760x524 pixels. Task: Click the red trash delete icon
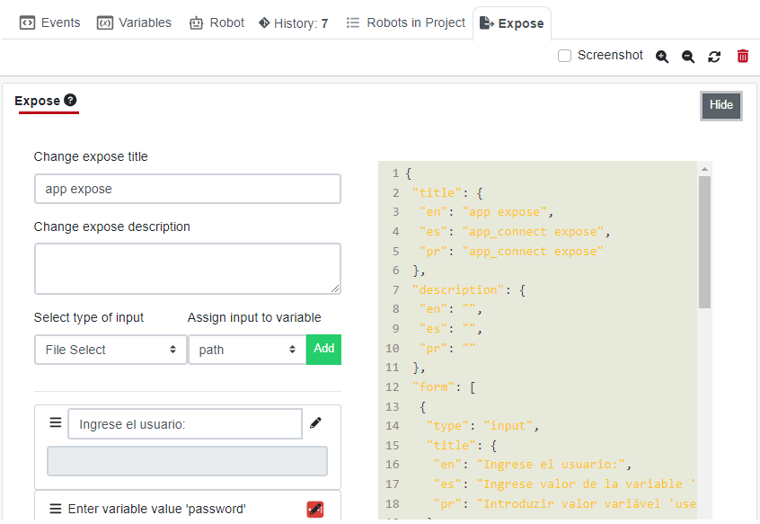click(x=742, y=56)
